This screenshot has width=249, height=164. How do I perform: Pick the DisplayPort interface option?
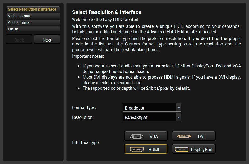tap(194, 149)
